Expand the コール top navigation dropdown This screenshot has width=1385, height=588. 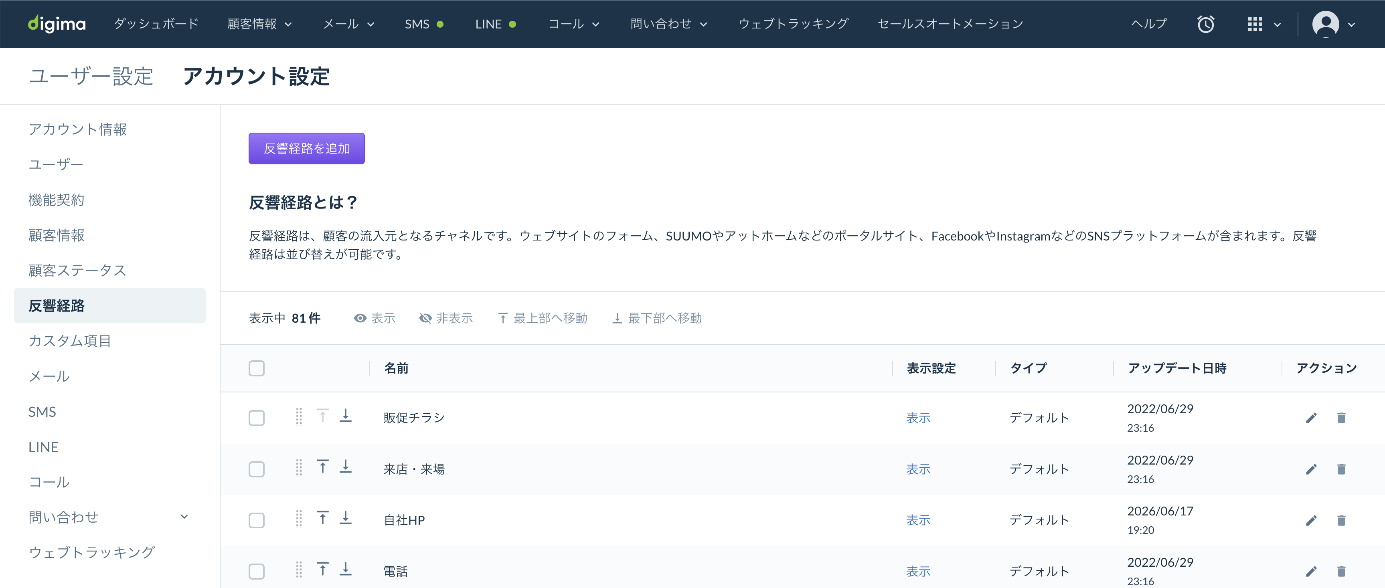point(574,24)
